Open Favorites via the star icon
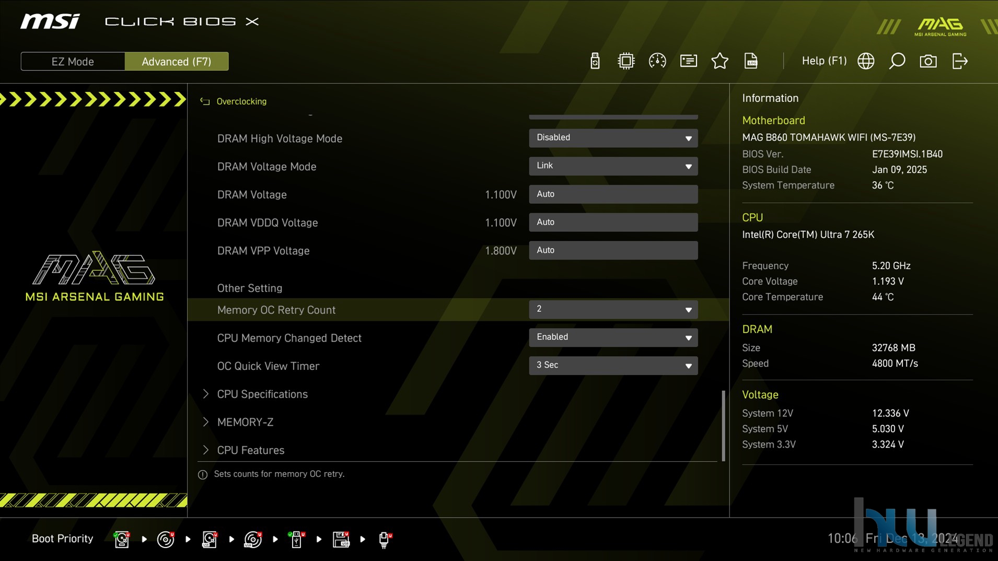998x561 pixels. [720, 61]
